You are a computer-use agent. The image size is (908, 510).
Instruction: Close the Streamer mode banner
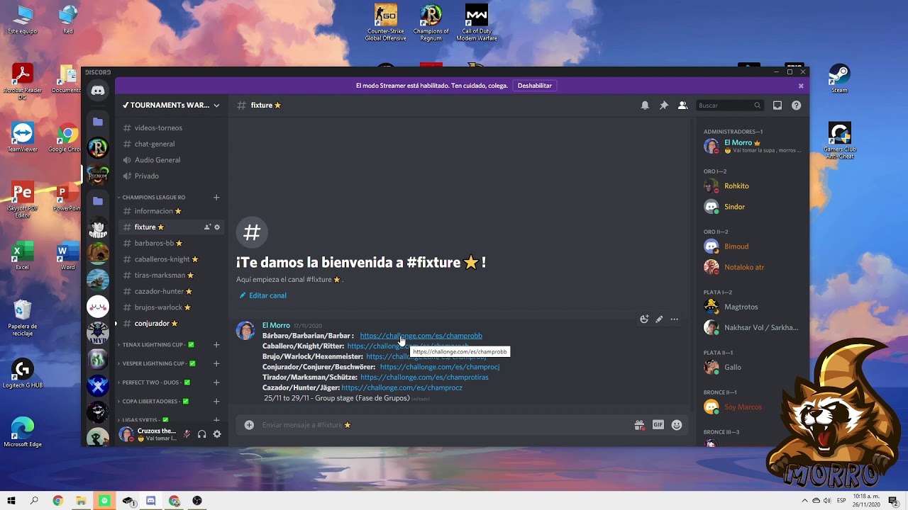pyautogui.click(x=801, y=86)
